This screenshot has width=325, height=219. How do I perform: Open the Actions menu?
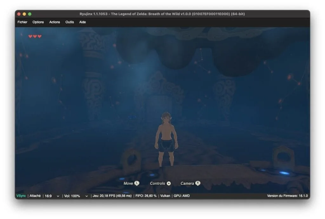coord(54,22)
